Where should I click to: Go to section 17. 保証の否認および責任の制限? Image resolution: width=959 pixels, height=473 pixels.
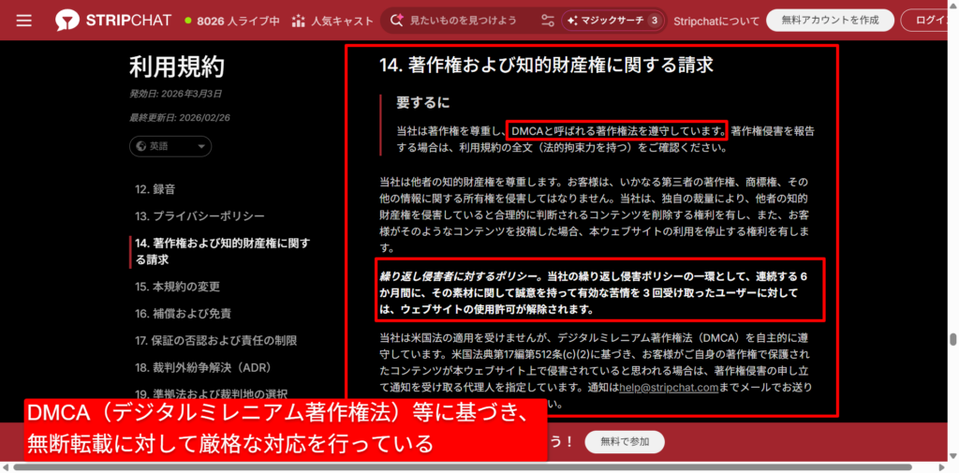pyautogui.click(x=216, y=340)
